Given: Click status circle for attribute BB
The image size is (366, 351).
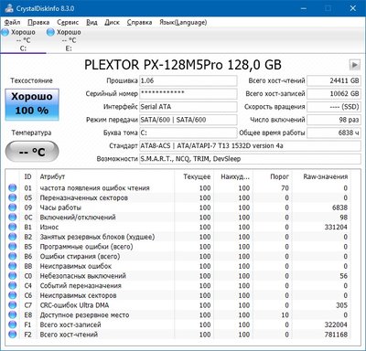Looking at the screenshot, I should coord(13,266).
